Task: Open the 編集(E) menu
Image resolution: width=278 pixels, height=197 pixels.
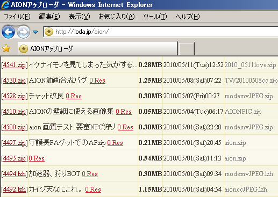Action: coord(49,17)
